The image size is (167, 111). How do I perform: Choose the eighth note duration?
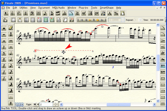11,66
